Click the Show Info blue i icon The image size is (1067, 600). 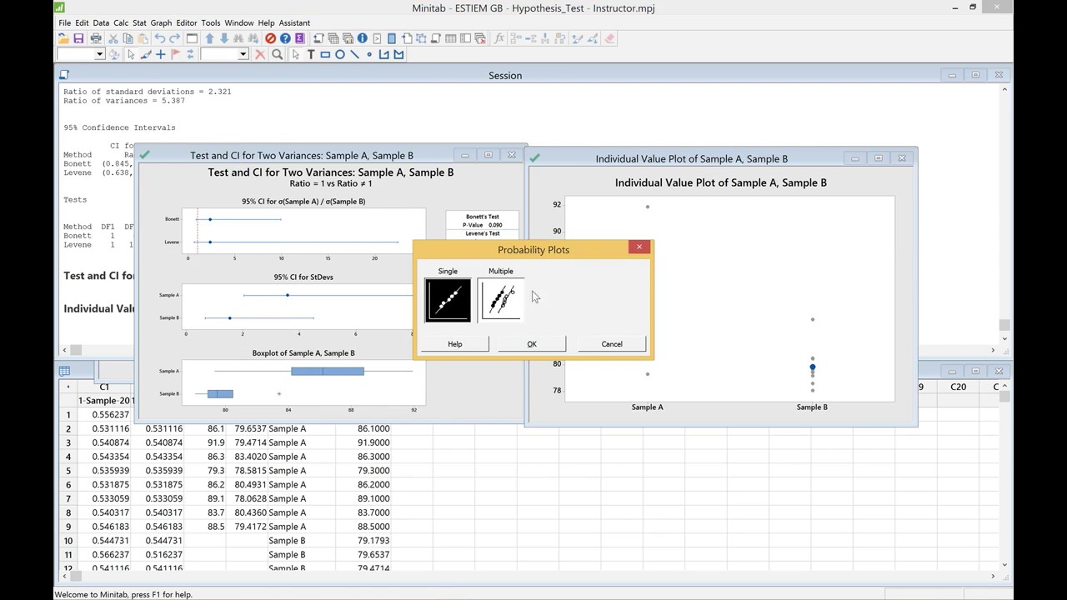[362, 38]
